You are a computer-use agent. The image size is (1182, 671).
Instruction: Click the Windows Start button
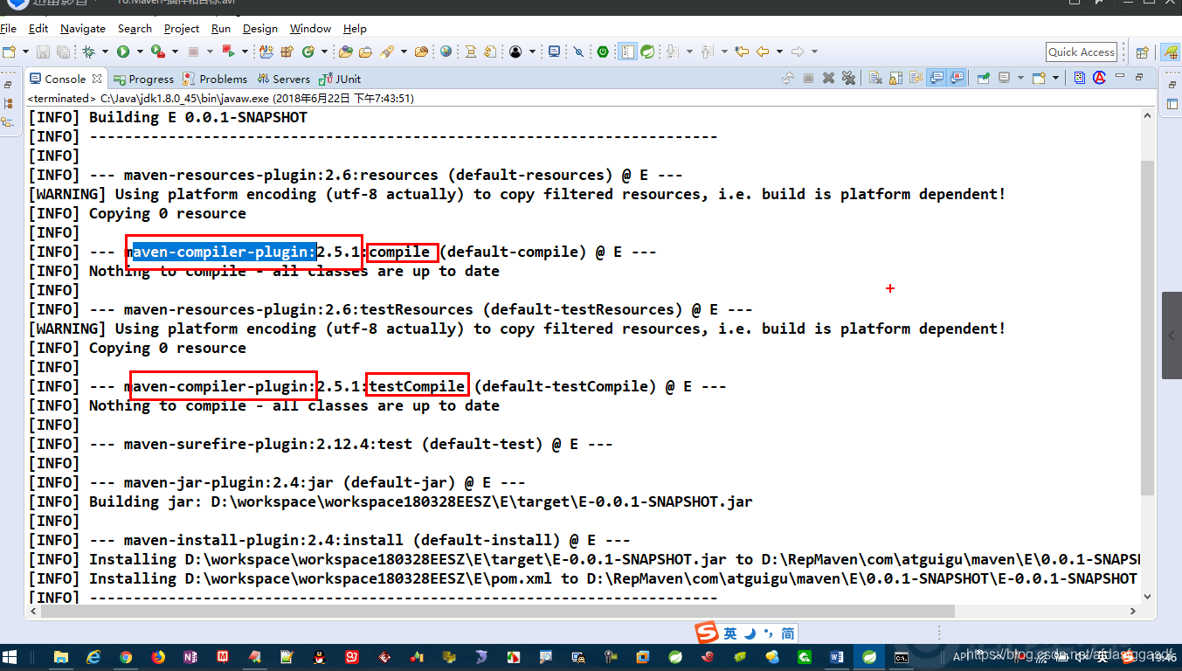[10, 656]
